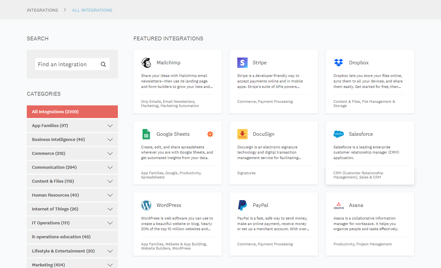441x268 pixels.
Task: Click the WordPress W logo
Action: (x=146, y=205)
